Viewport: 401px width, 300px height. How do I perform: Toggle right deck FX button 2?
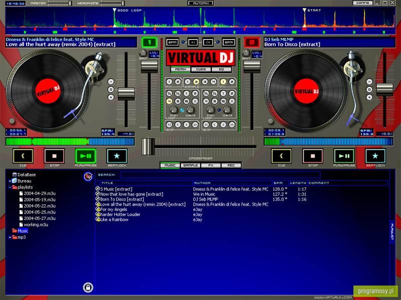pos(232,82)
